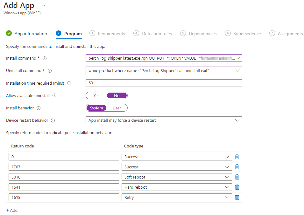Image resolution: width=304 pixels, height=215 pixels.
Task: Open the ellipsis menu beside Add App
Action: pyautogui.click(x=45, y=6)
